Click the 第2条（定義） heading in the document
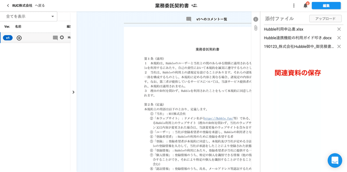The image size is (347, 172). point(154,104)
